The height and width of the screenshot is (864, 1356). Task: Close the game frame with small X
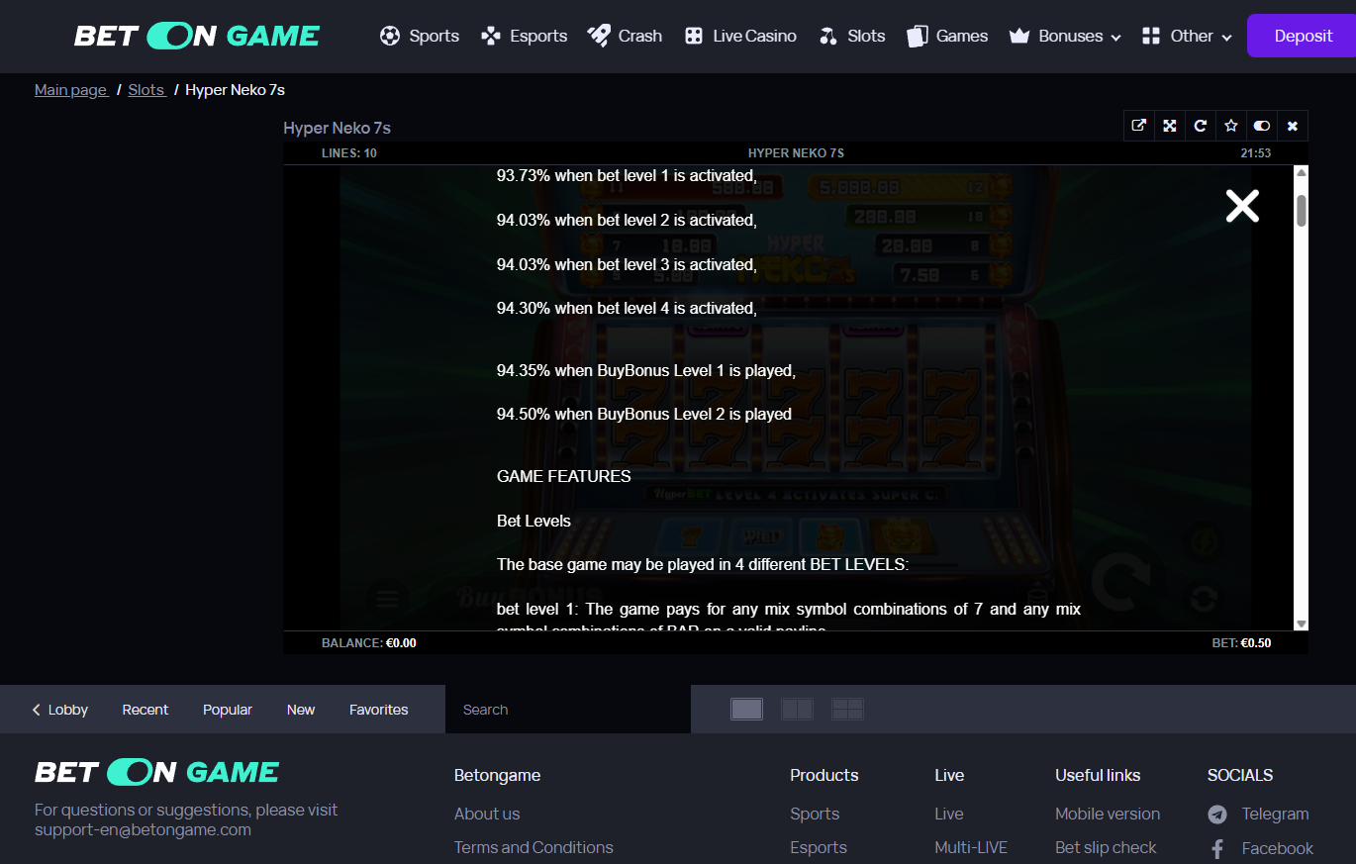pyautogui.click(x=1293, y=126)
